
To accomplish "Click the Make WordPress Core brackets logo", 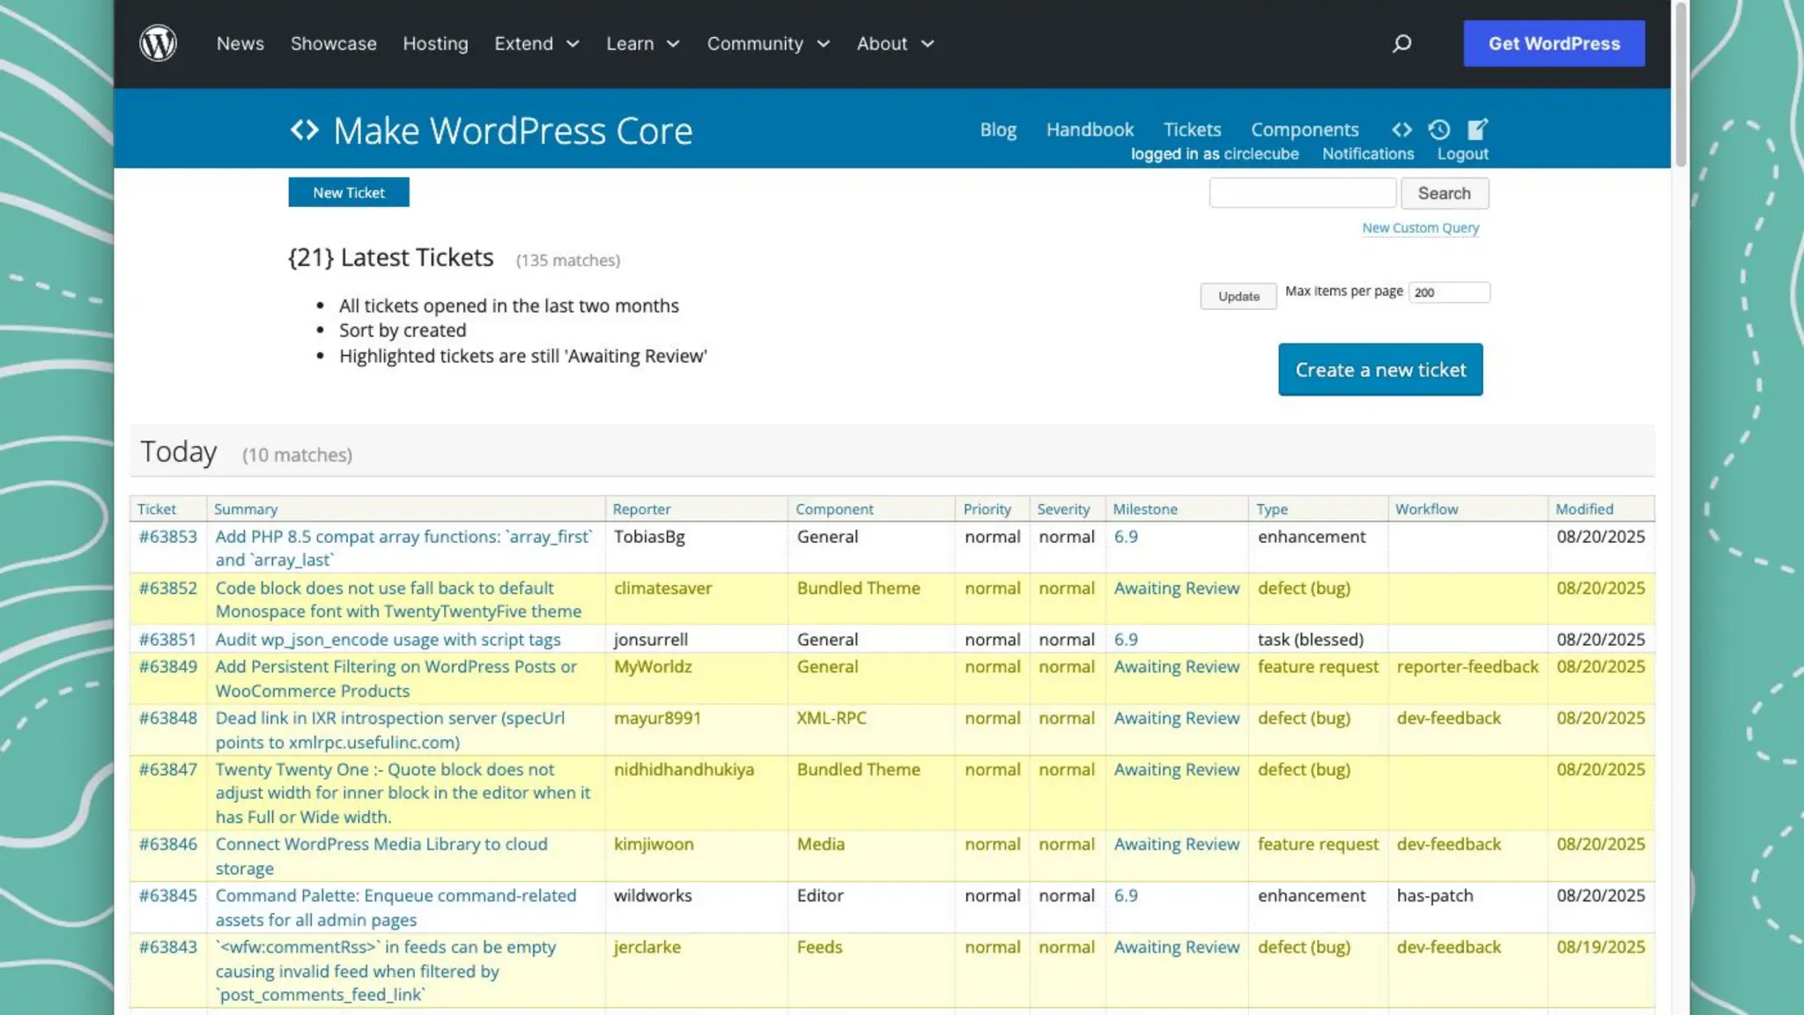I will (305, 130).
